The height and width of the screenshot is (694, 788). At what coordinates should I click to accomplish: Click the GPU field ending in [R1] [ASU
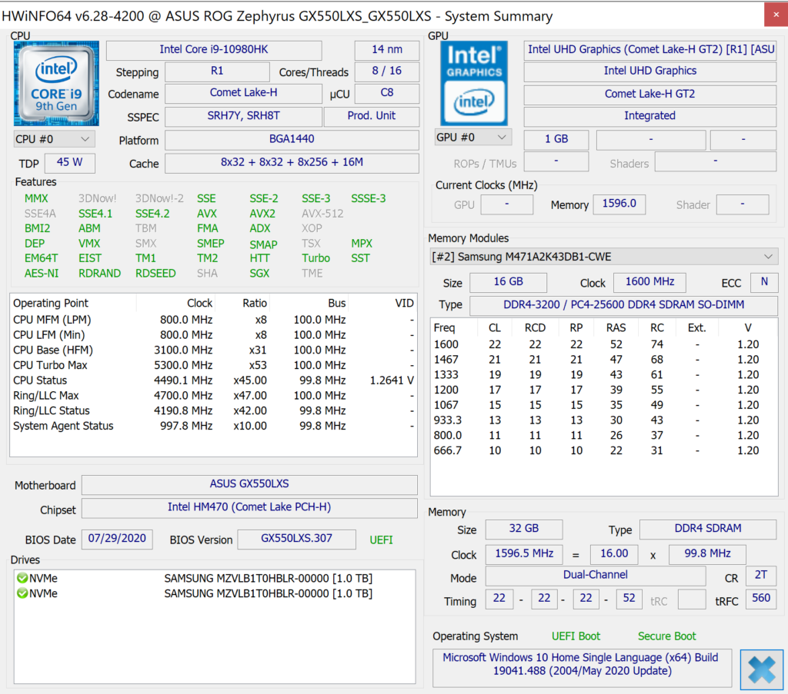coord(650,50)
